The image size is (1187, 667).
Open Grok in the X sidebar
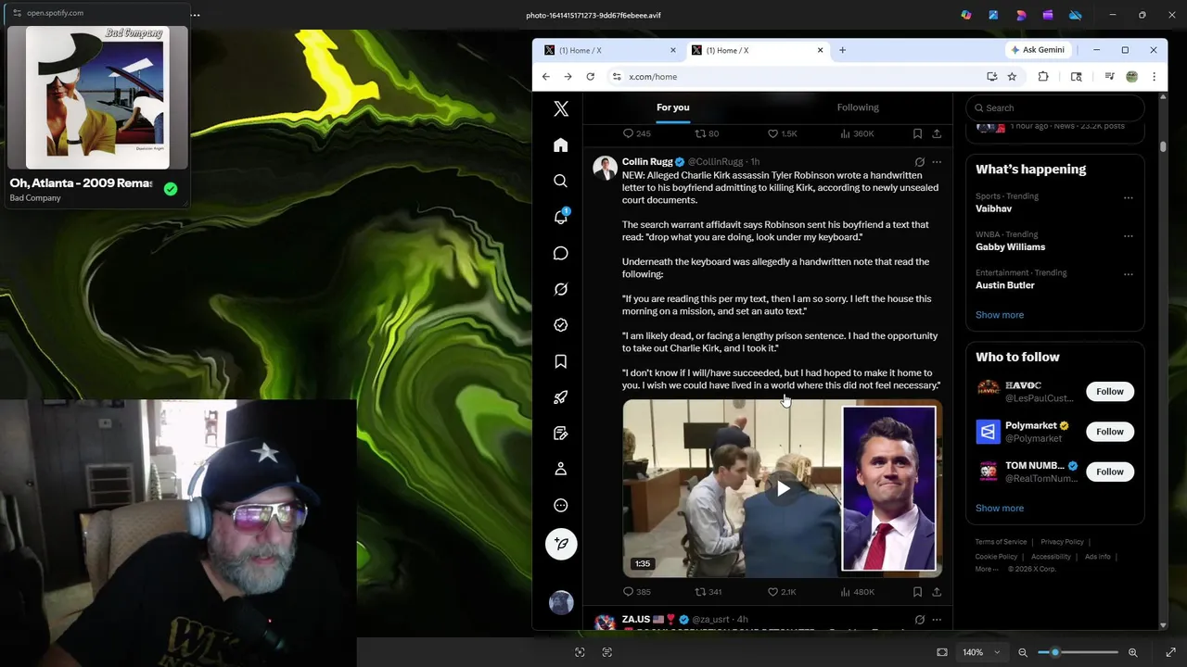pyautogui.click(x=561, y=289)
